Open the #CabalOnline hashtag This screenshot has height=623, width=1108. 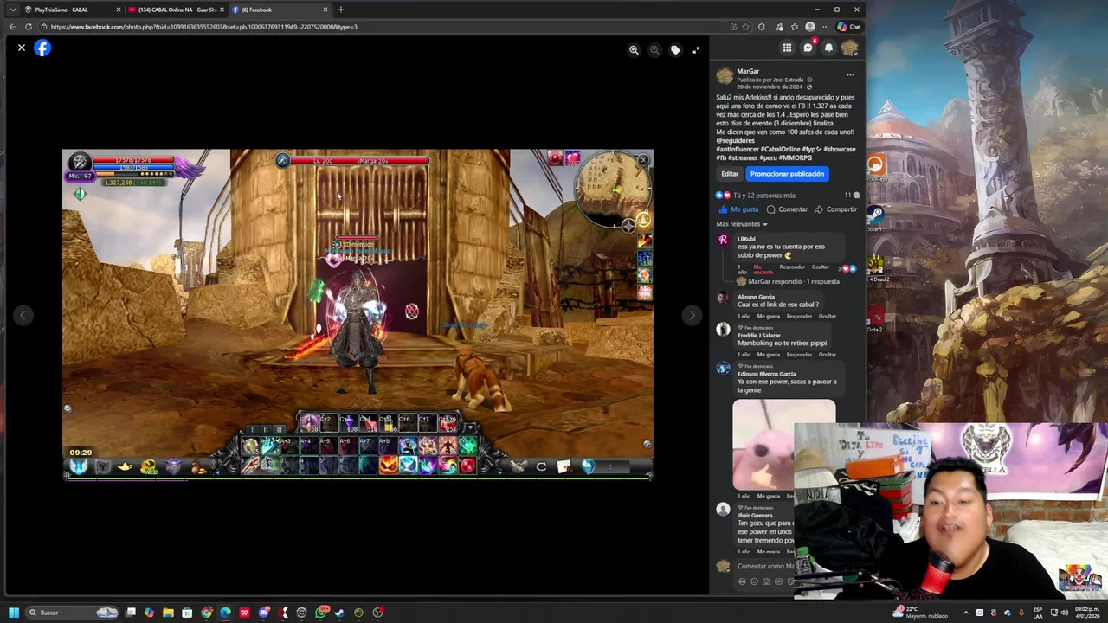[x=780, y=150]
